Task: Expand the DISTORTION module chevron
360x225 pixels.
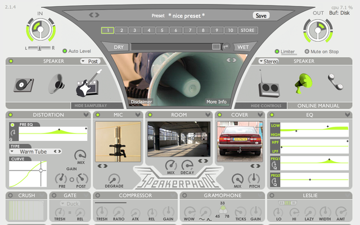Action: click(86, 114)
